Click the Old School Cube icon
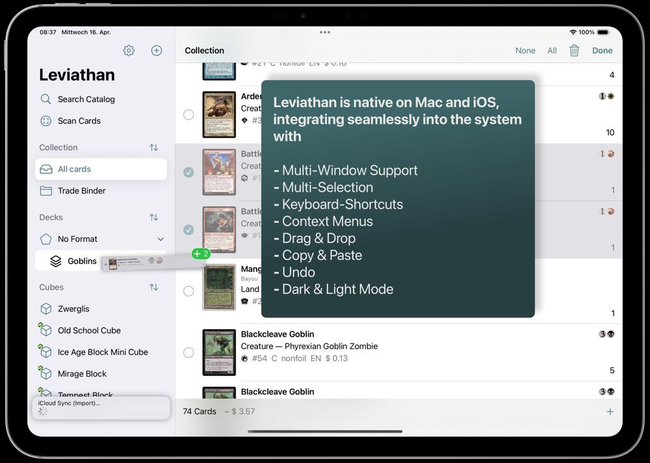This screenshot has height=463, width=650. point(45,330)
